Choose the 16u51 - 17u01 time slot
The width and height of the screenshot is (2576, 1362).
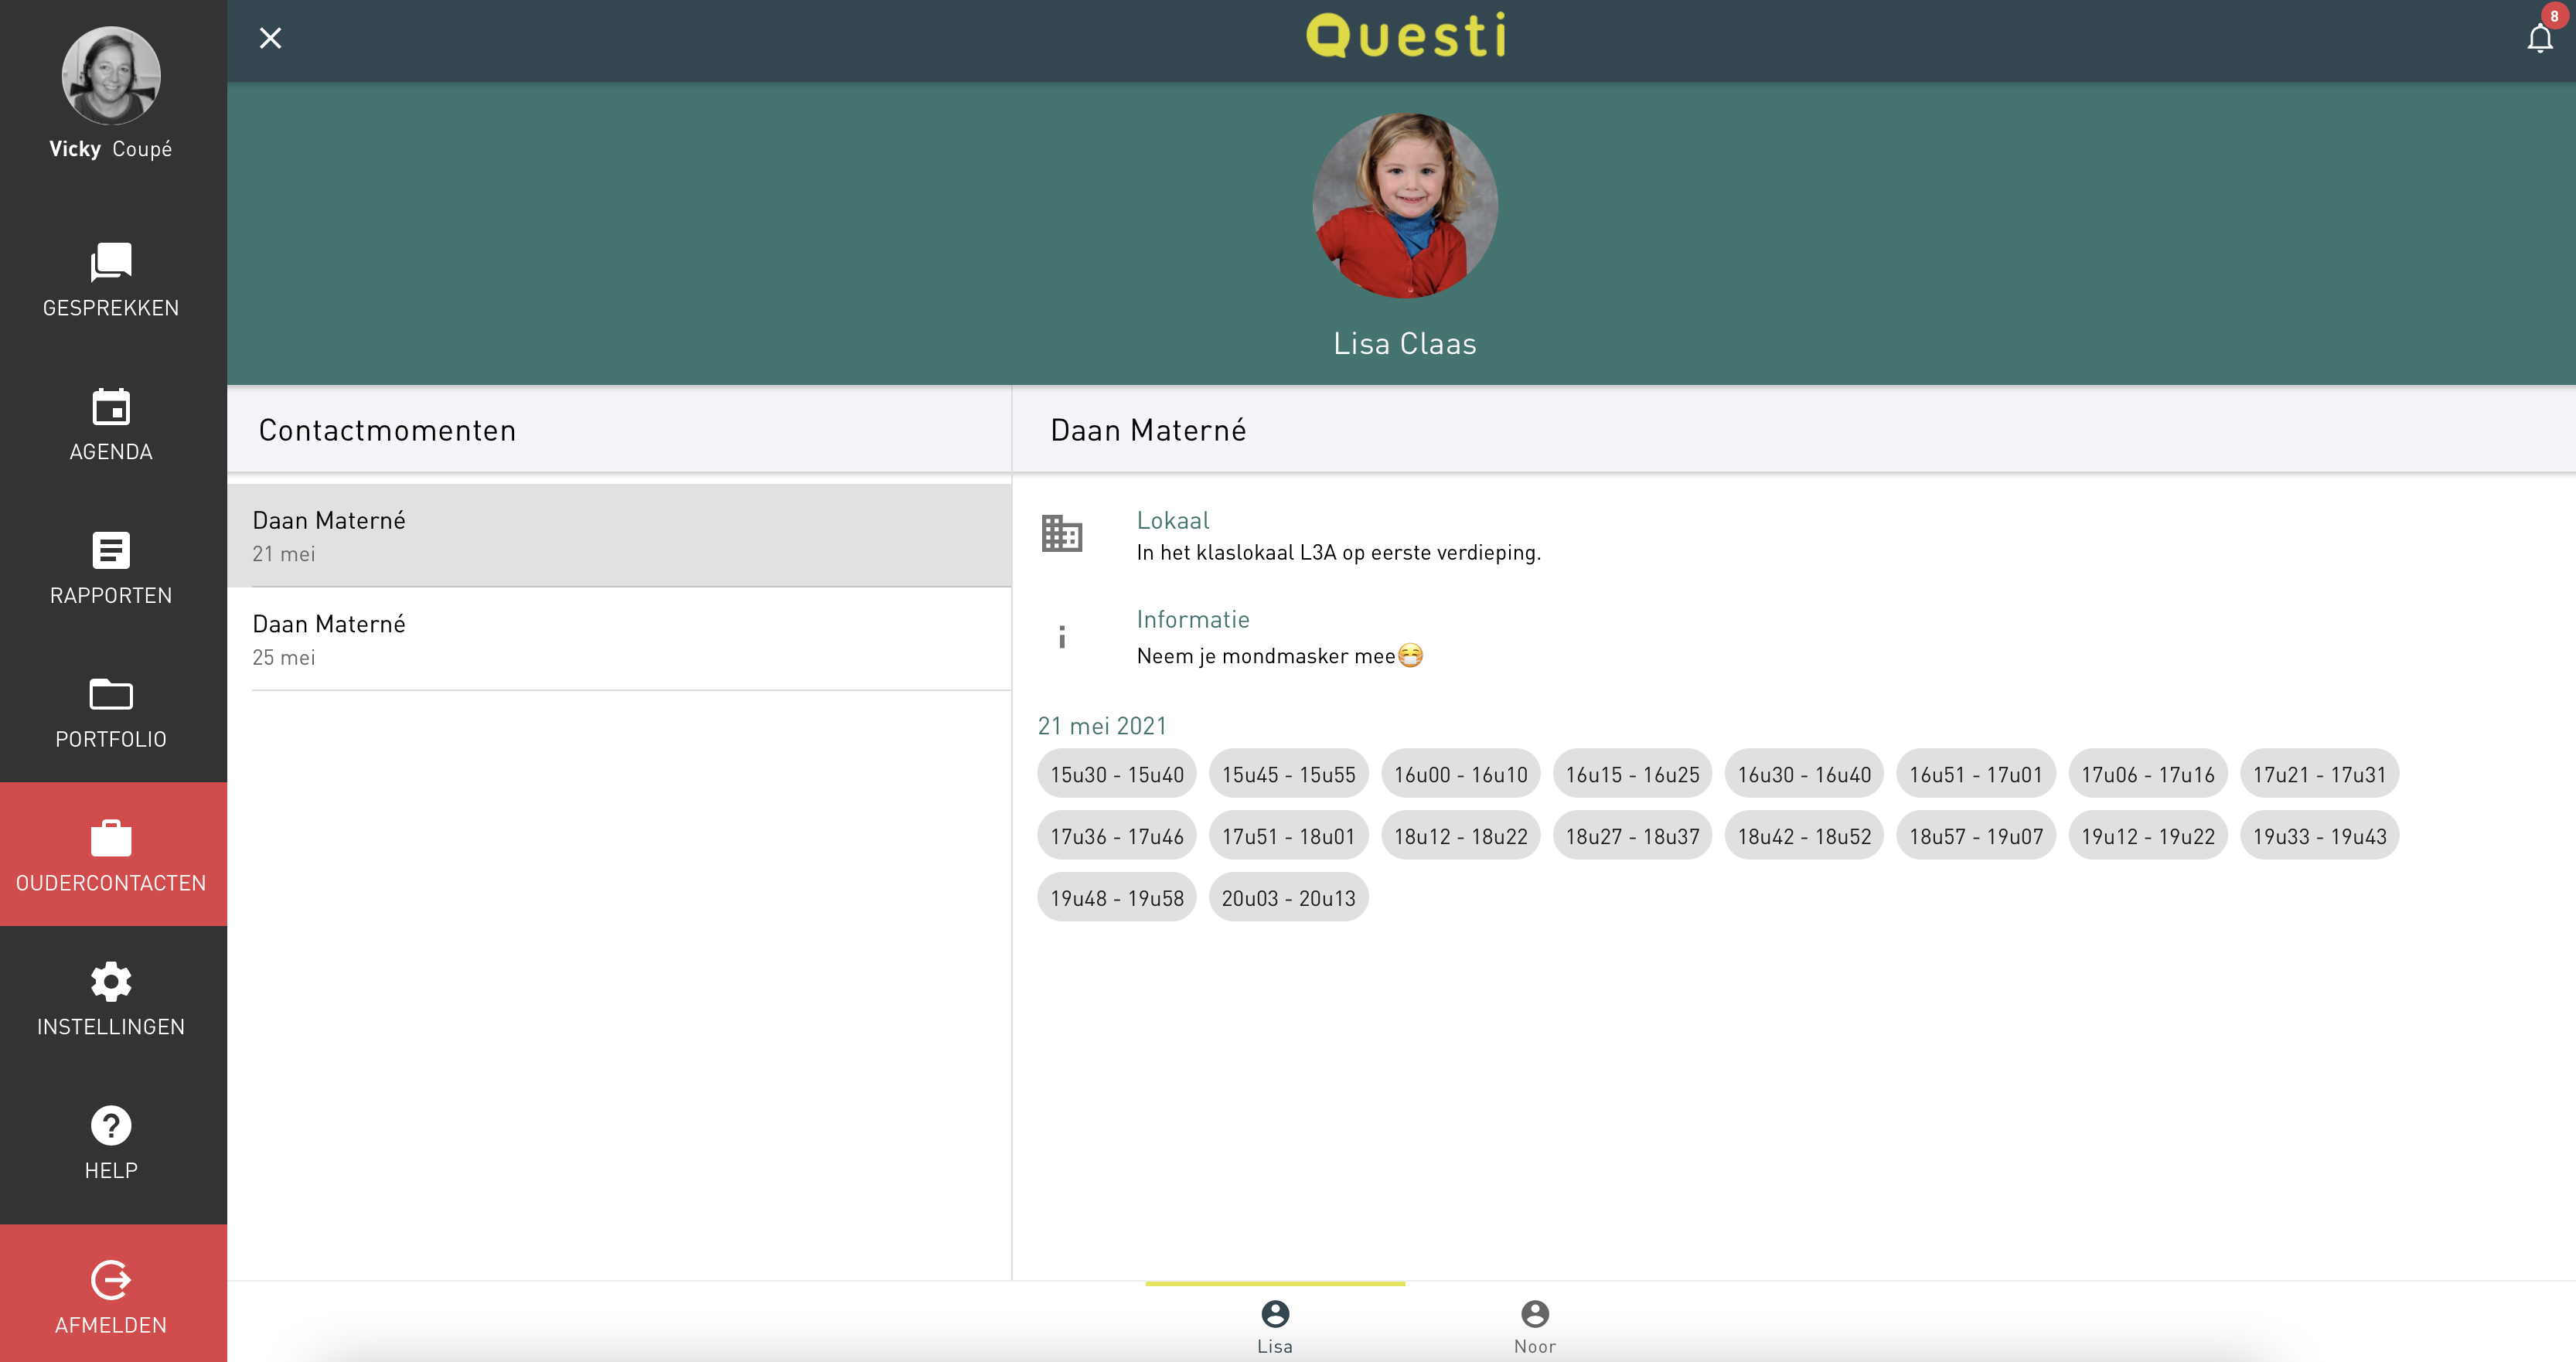1976,774
